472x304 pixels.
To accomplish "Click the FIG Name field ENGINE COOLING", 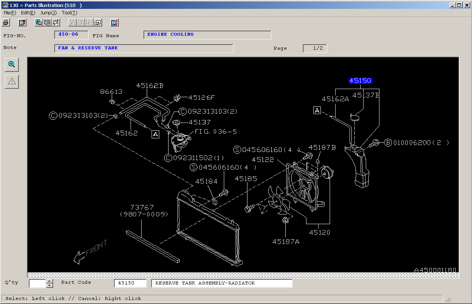I will tap(207, 35).
